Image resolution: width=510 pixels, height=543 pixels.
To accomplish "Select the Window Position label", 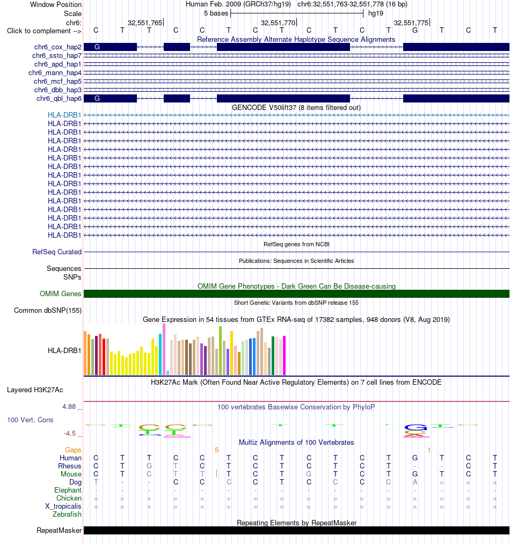I will (x=56, y=5).
